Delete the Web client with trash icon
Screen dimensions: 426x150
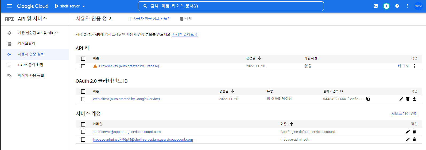tap(408, 99)
